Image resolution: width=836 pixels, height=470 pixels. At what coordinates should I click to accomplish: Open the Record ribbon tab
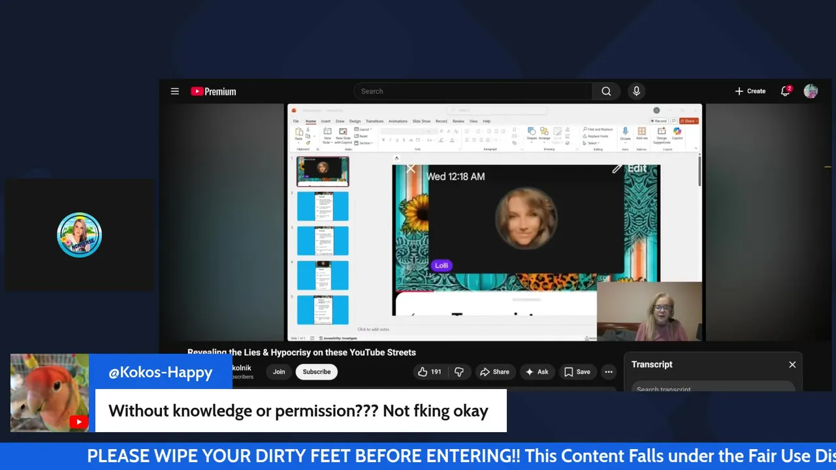442,121
